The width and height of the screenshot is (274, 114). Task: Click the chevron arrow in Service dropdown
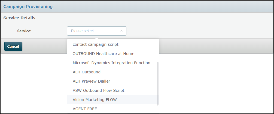(121, 31)
